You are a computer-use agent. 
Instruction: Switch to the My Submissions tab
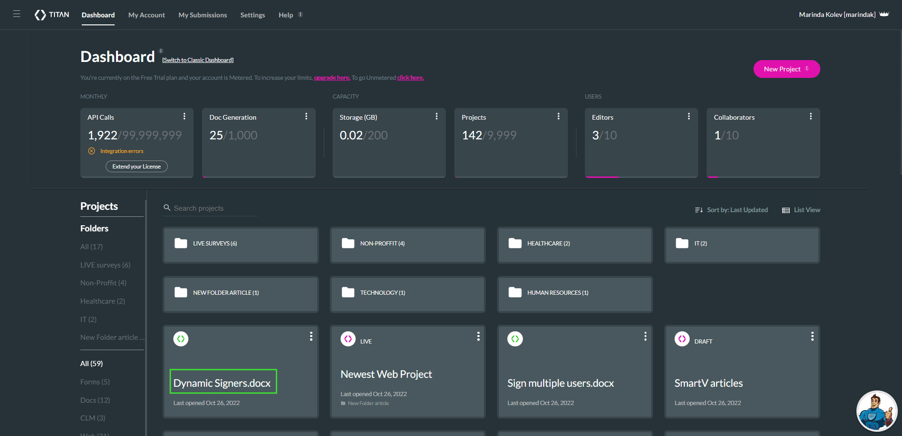[x=202, y=15]
